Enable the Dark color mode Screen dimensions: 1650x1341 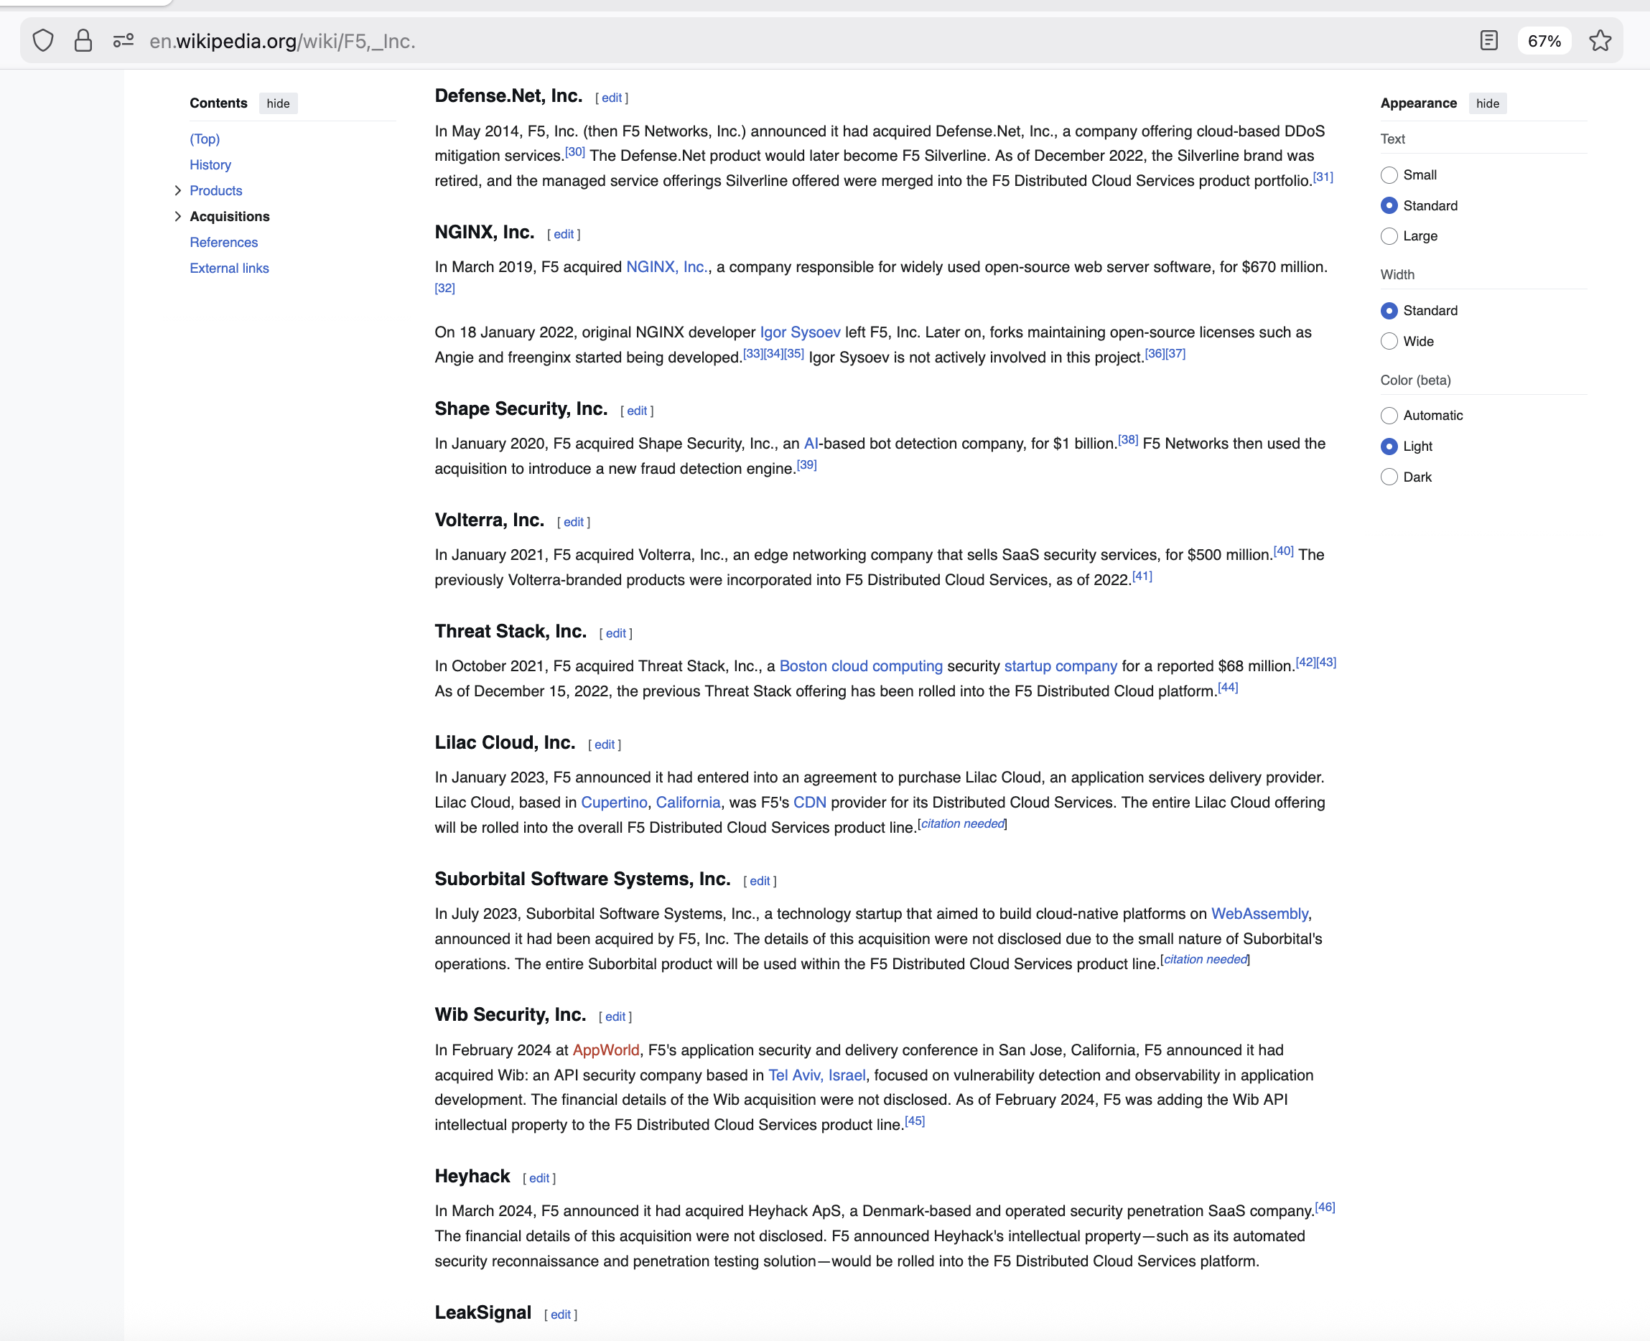click(x=1389, y=477)
